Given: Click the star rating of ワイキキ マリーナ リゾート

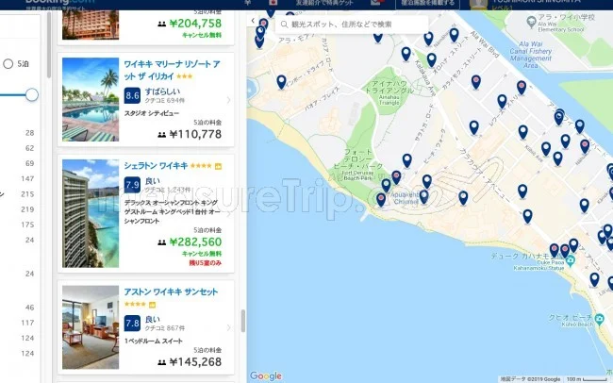Looking at the screenshot, I should tap(185, 76).
